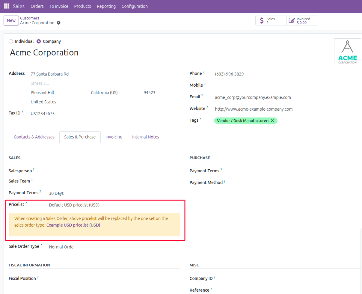The image size is (362, 294).
Task: Switch to Contacts & Addresses tab
Action: 34,137
